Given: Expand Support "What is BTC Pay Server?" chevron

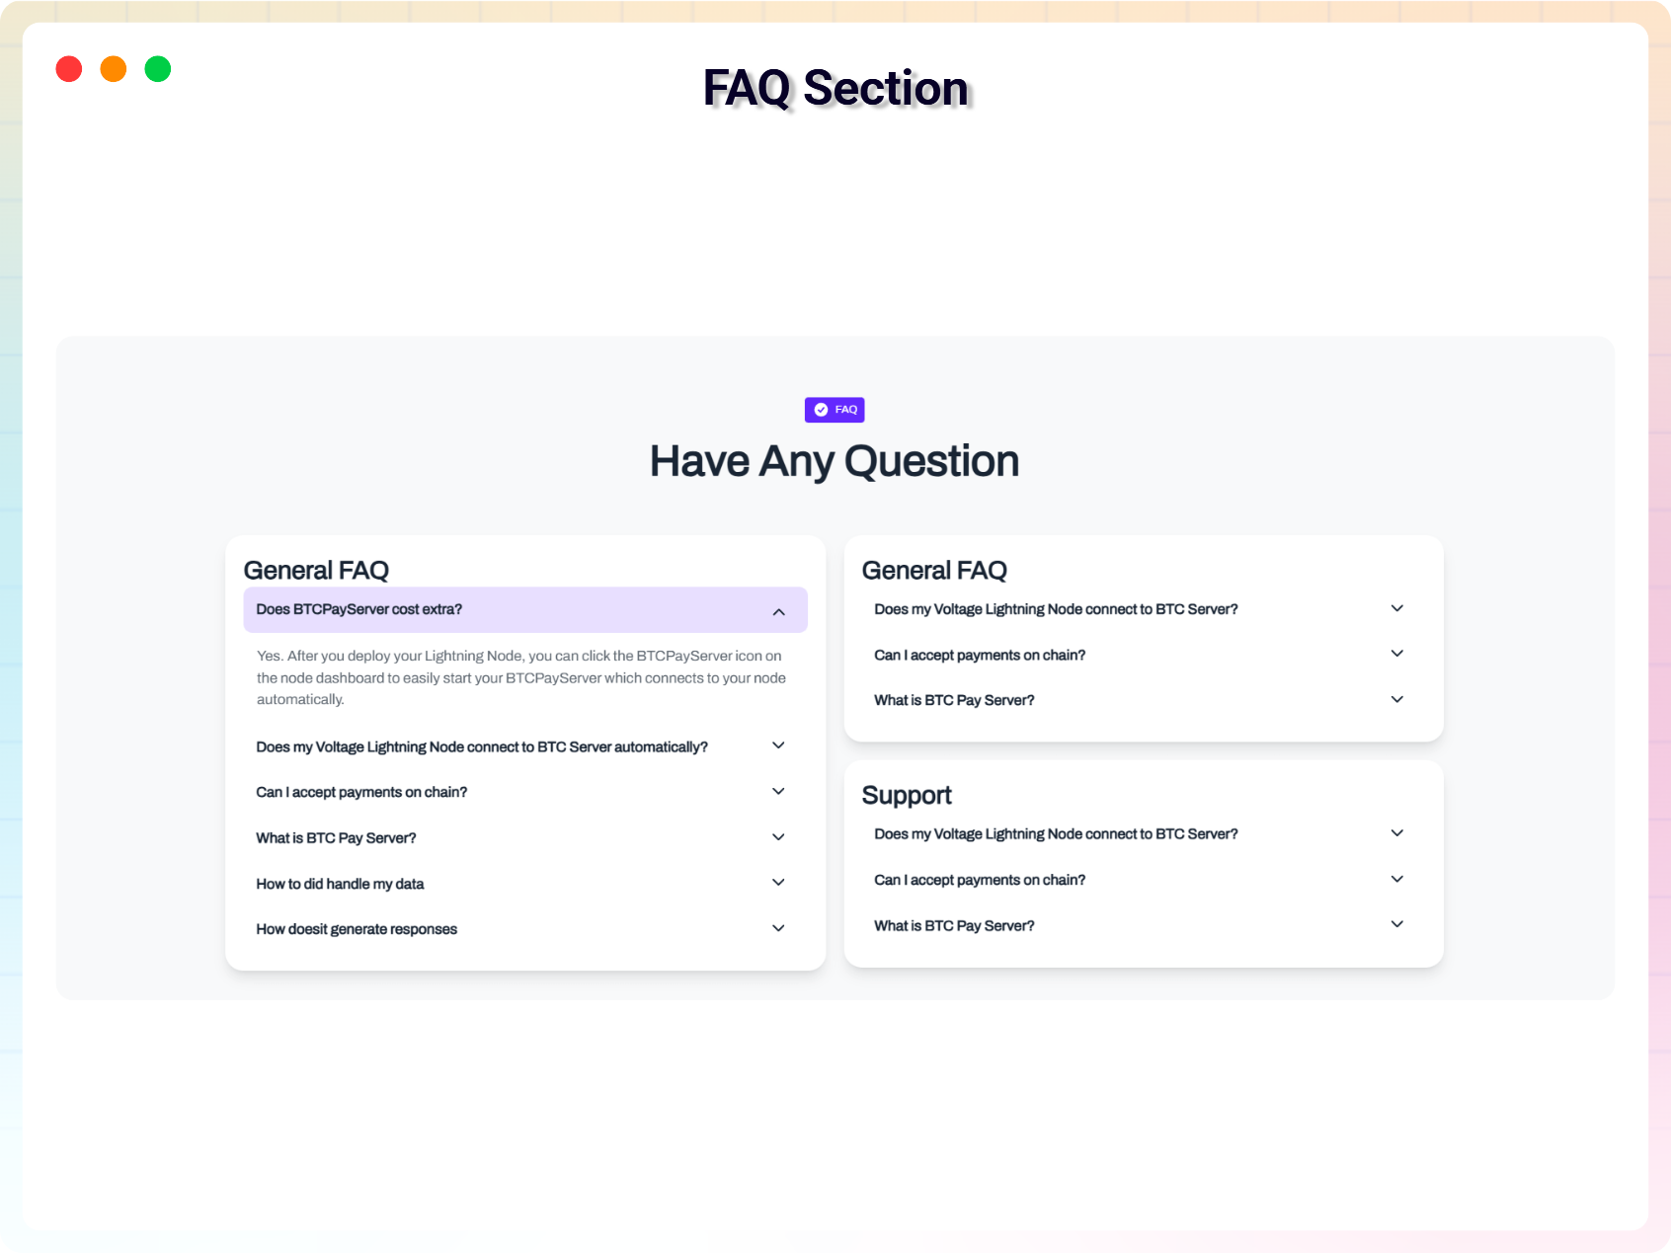Looking at the screenshot, I should click(x=1396, y=924).
